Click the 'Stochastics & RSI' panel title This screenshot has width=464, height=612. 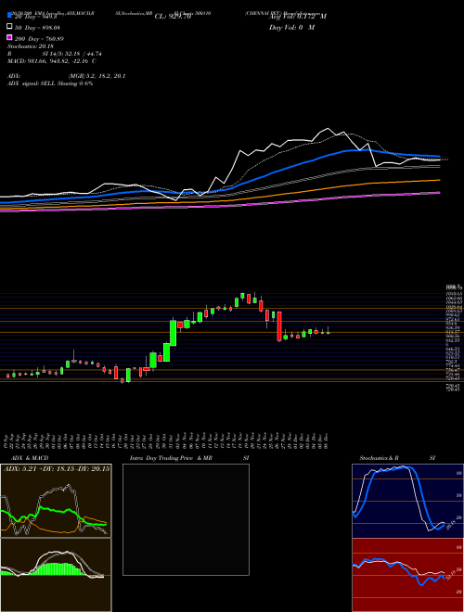397,458
